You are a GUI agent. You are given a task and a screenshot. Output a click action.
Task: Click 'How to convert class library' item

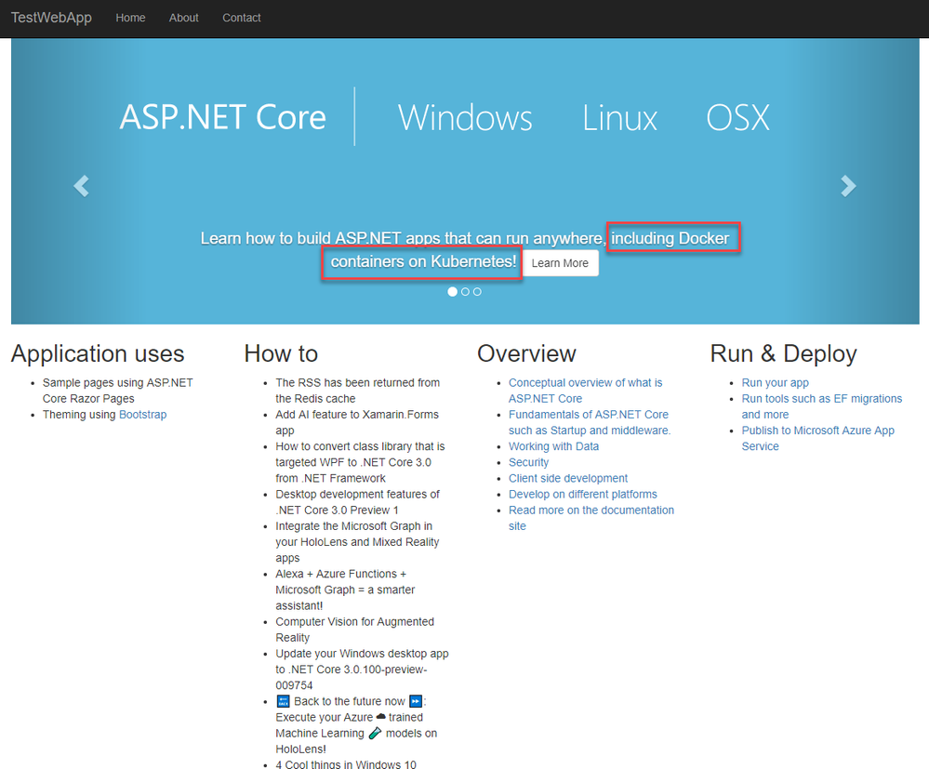[x=360, y=462]
